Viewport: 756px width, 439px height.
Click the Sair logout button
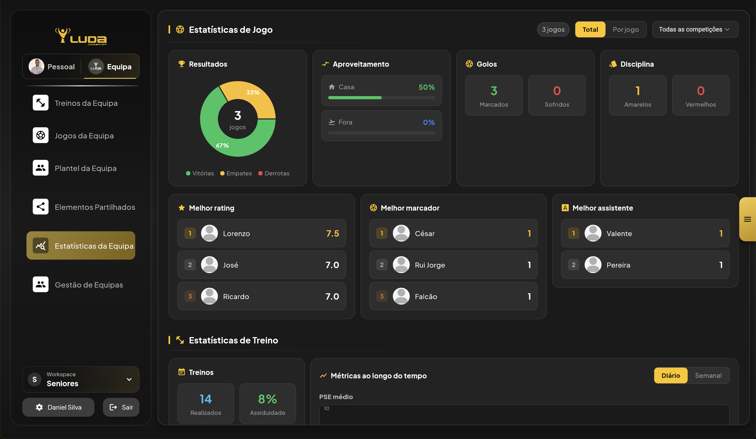(x=121, y=407)
